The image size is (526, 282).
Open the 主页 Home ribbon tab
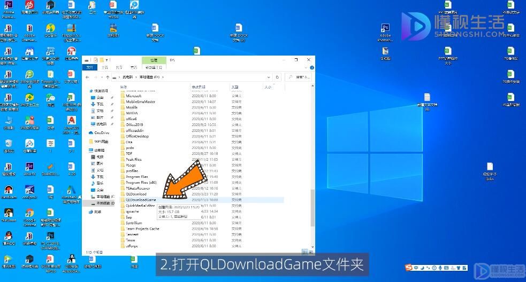coord(105,67)
